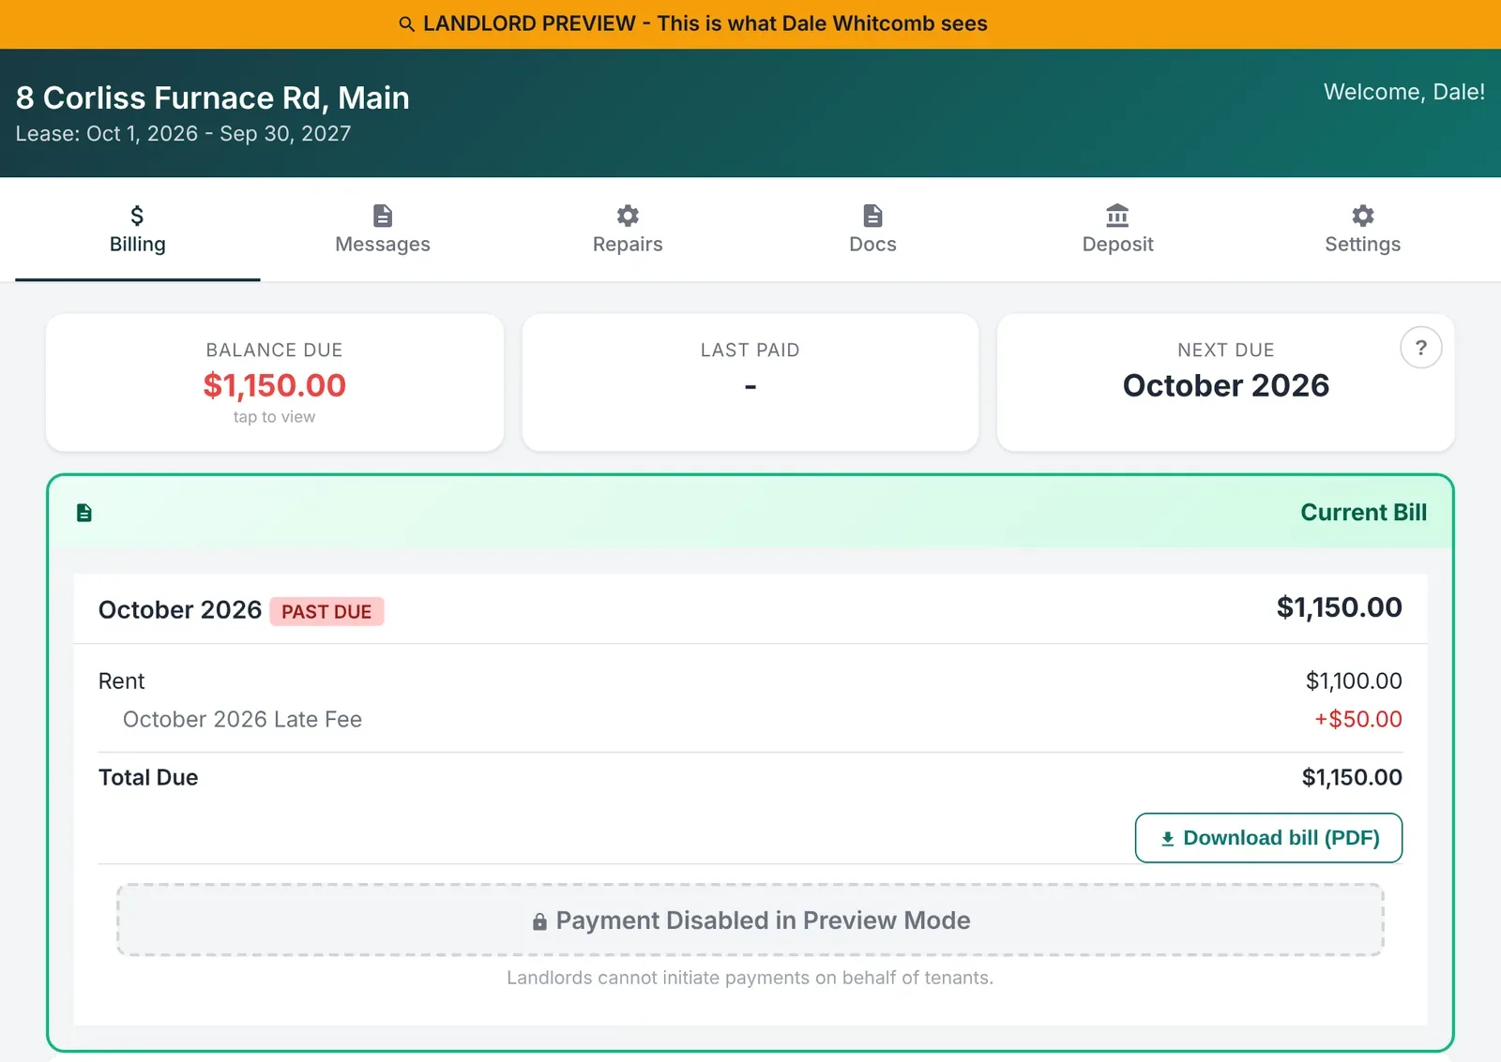Click the $1,100.00 rent amount

point(1354,681)
